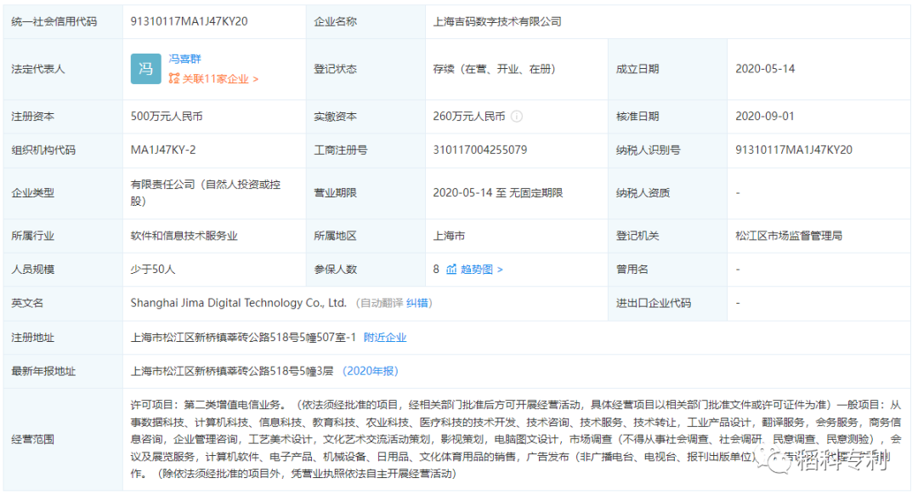Click the 纳税人识别号 label
Image resolution: width=918 pixels, height=501 pixels.
(648, 150)
